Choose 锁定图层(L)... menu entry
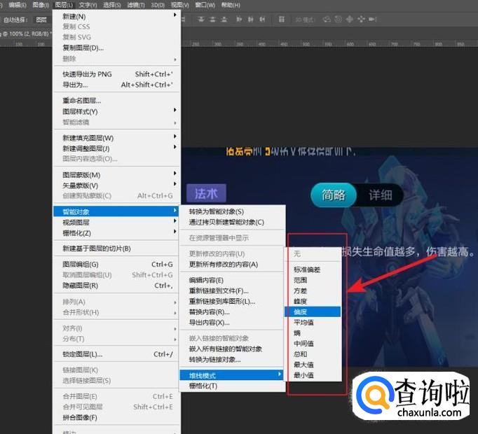This screenshot has height=434, width=478. coord(116,354)
